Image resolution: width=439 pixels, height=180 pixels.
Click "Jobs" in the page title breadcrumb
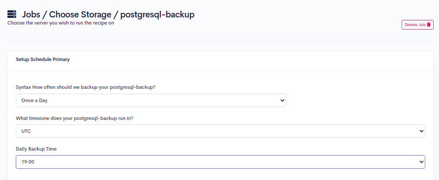pos(32,15)
